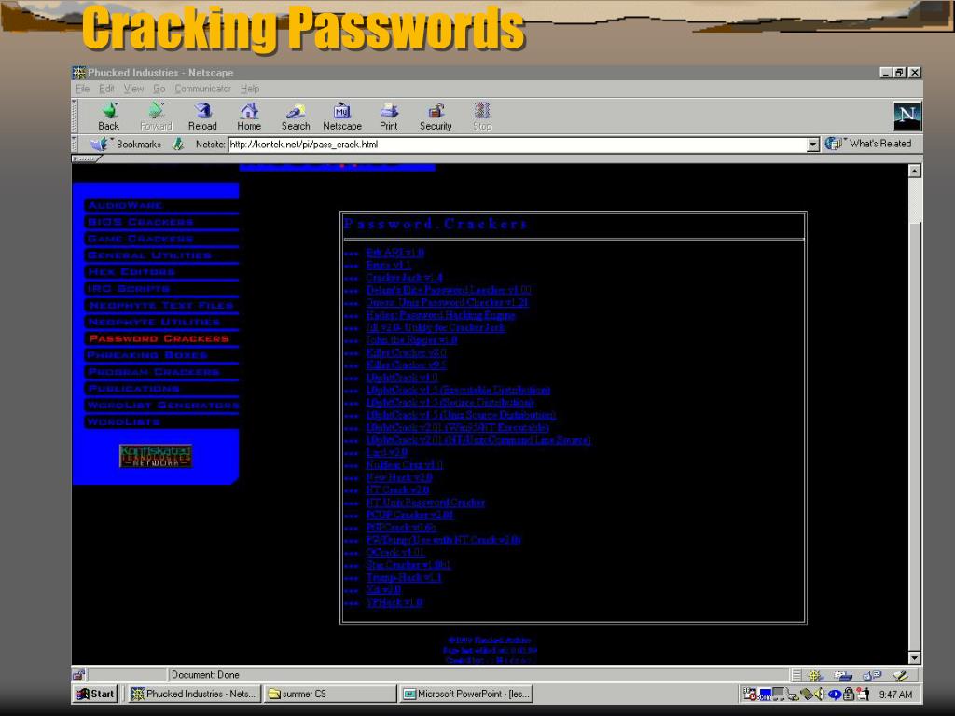Open Newsgroups from the component bar
The height and width of the screenshot is (716, 955).
click(x=872, y=675)
